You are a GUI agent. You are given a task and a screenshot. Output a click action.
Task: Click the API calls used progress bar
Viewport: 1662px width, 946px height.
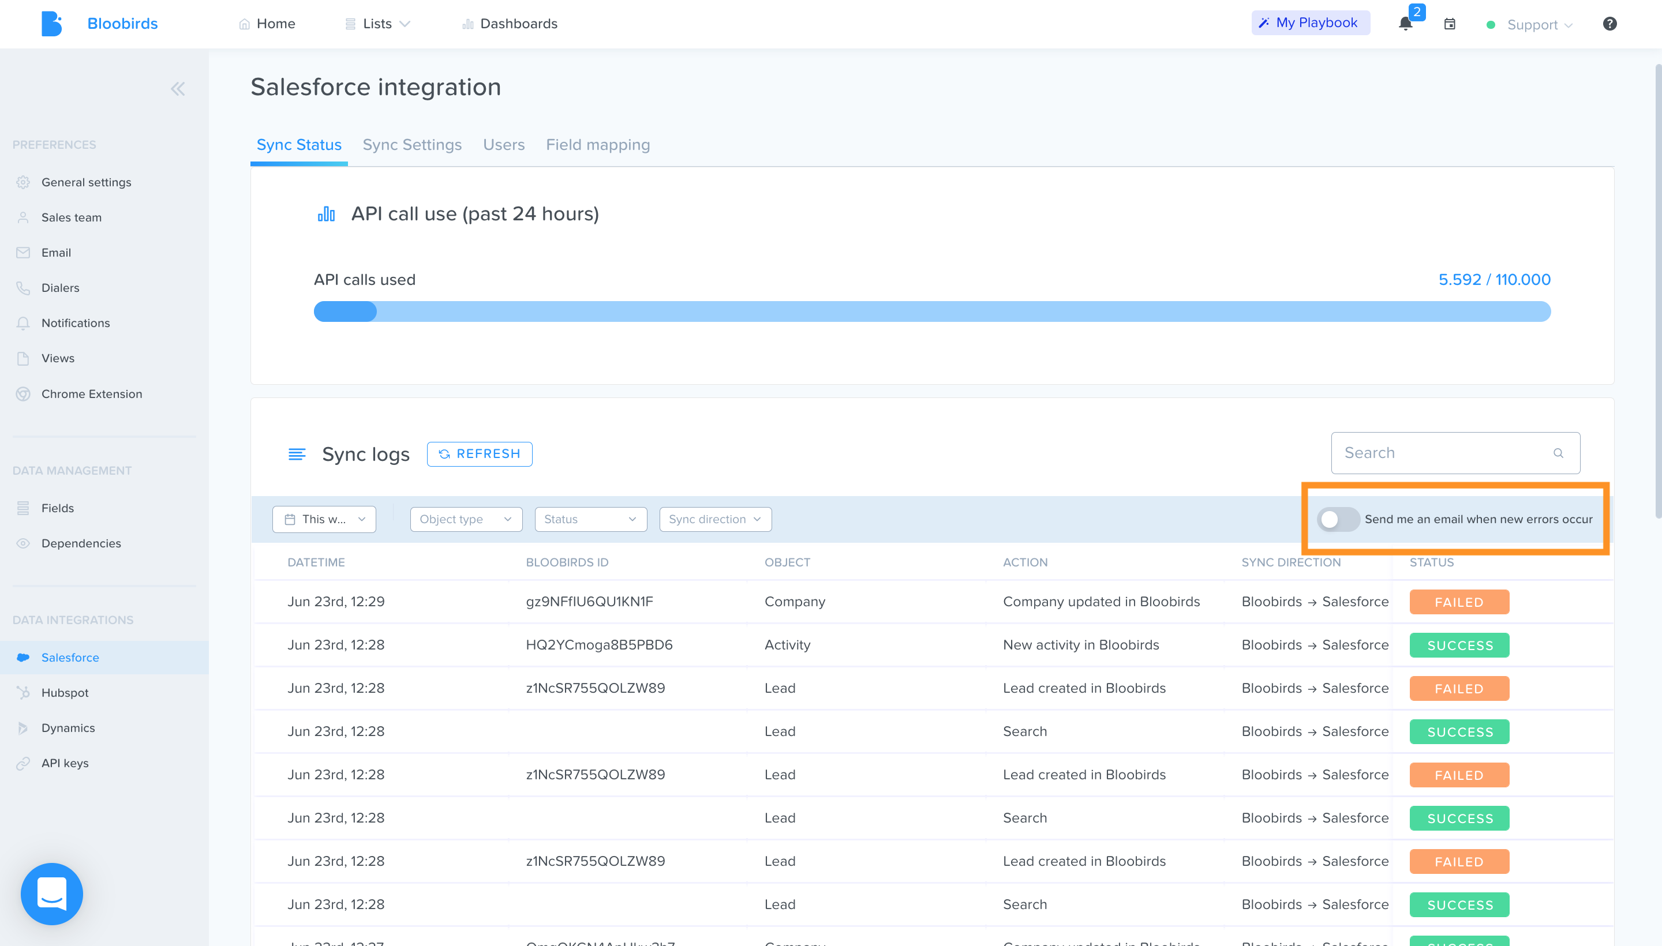[x=932, y=311]
